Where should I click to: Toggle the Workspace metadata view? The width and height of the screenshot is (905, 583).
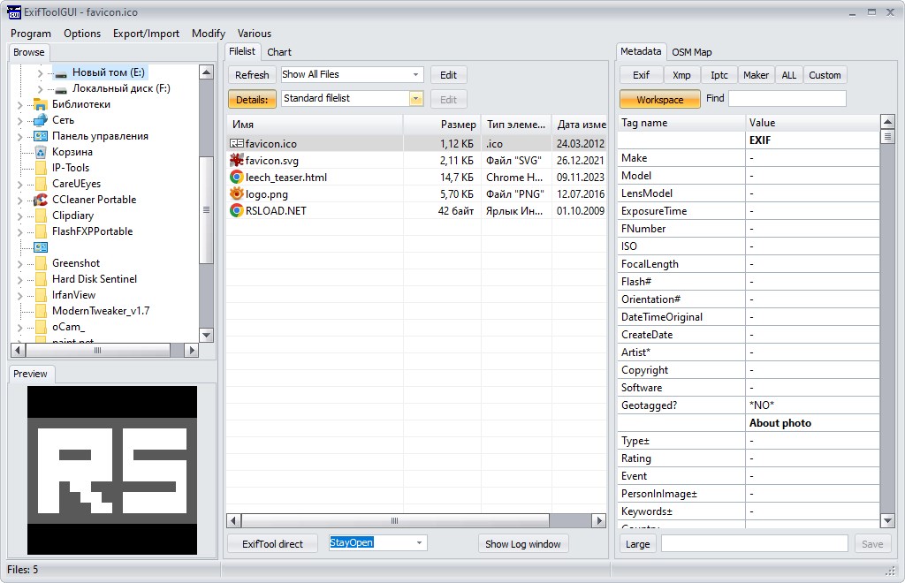point(659,100)
